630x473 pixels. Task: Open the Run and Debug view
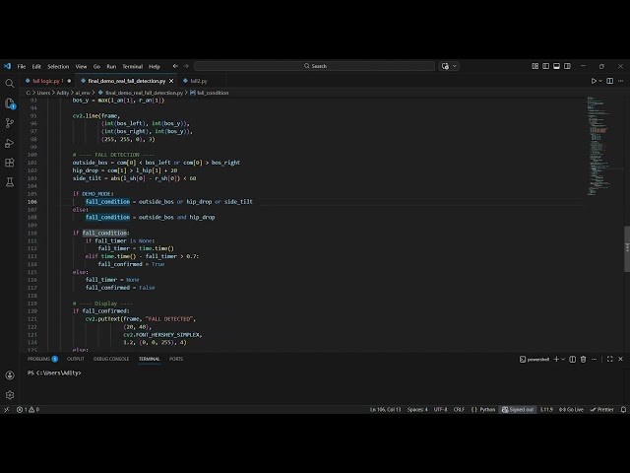click(x=10, y=143)
